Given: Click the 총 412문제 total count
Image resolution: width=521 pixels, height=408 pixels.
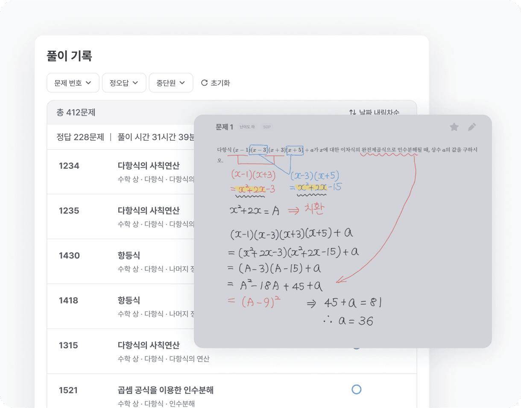Looking at the screenshot, I should 76,113.
